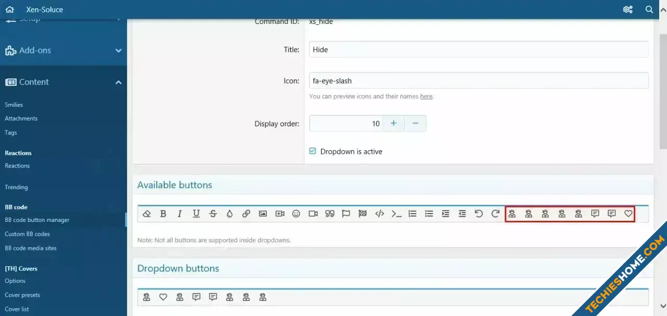Click the plain flag spoiler button

tap(346, 214)
